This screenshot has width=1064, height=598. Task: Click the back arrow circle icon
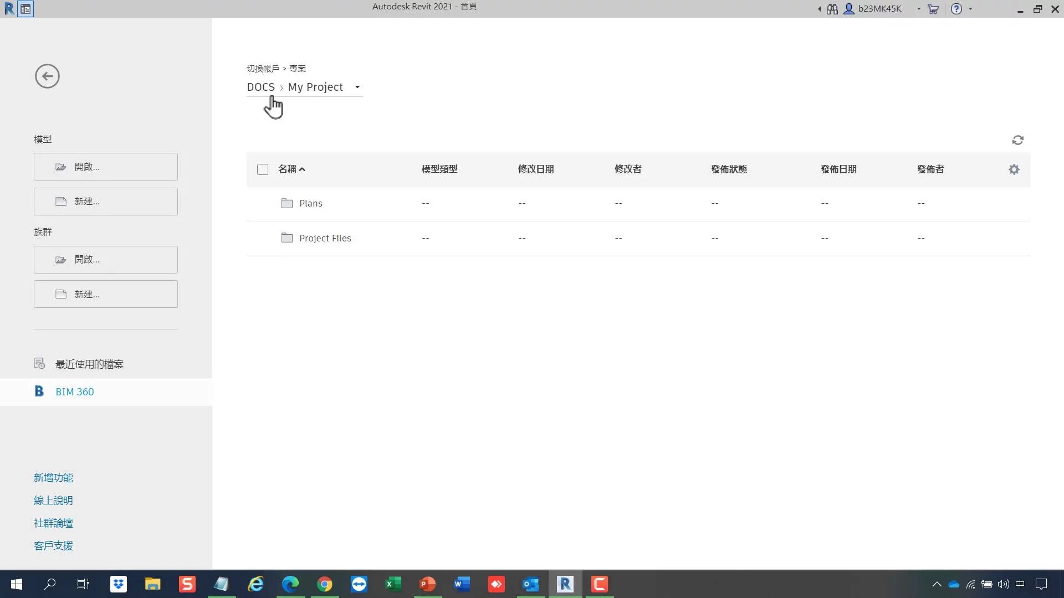click(47, 76)
